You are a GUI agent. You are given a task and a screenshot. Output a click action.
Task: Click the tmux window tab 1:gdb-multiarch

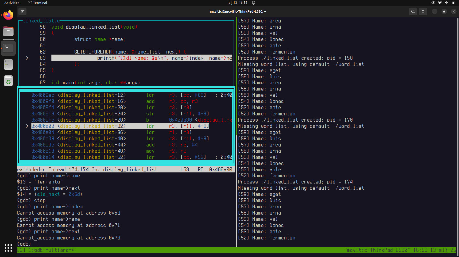[x=51, y=250]
